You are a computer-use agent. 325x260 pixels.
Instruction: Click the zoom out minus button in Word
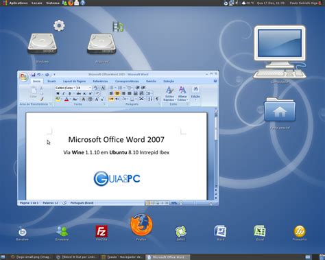coord(181,203)
